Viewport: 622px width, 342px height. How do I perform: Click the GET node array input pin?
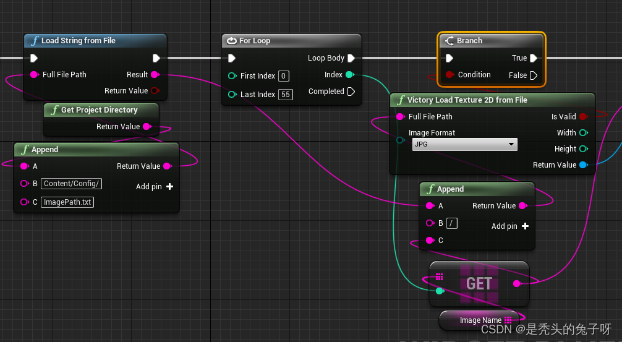(439, 276)
